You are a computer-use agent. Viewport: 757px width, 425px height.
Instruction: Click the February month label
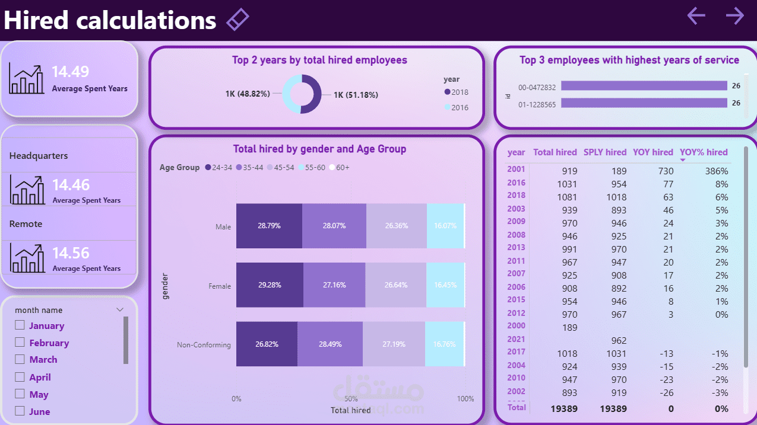click(49, 343)
